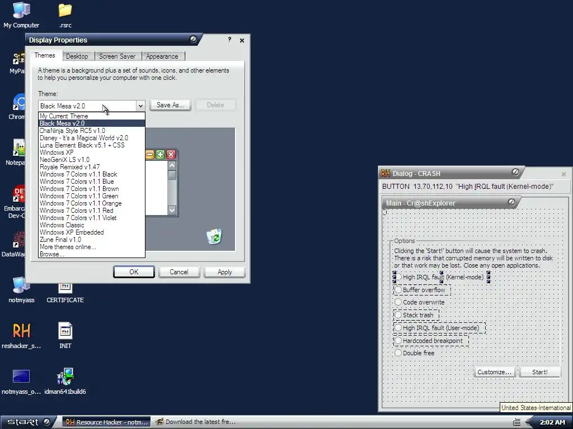Choose More themes online... entry

pos(92,247)
